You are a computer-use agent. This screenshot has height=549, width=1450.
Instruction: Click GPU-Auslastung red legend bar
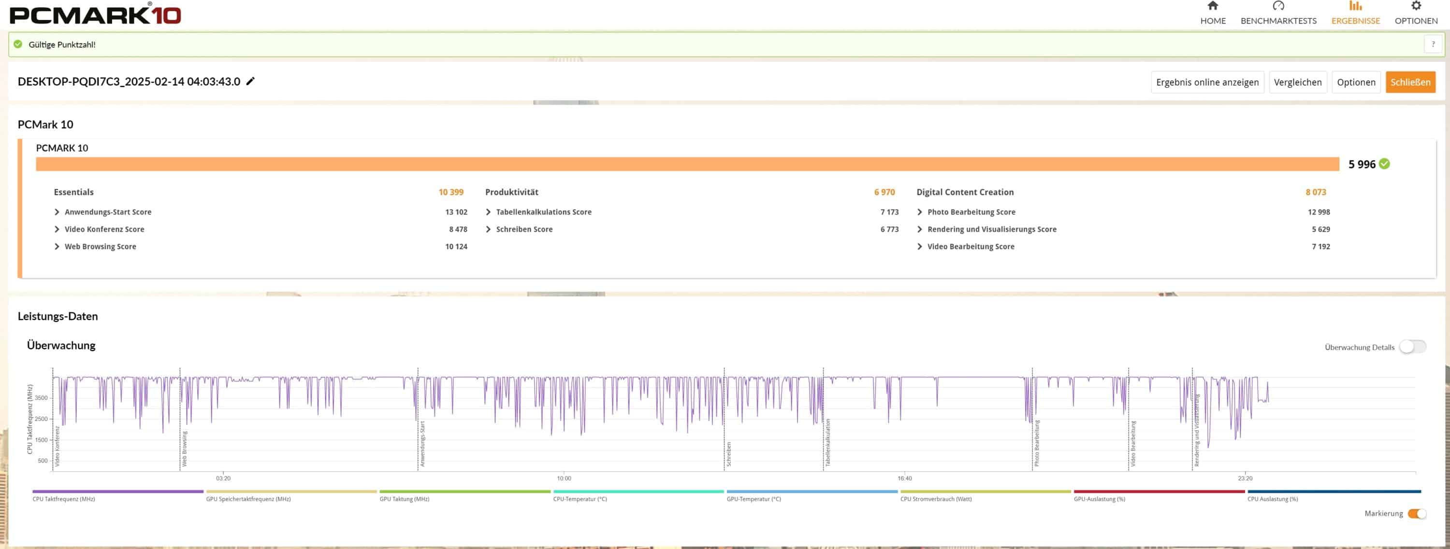1159,492
